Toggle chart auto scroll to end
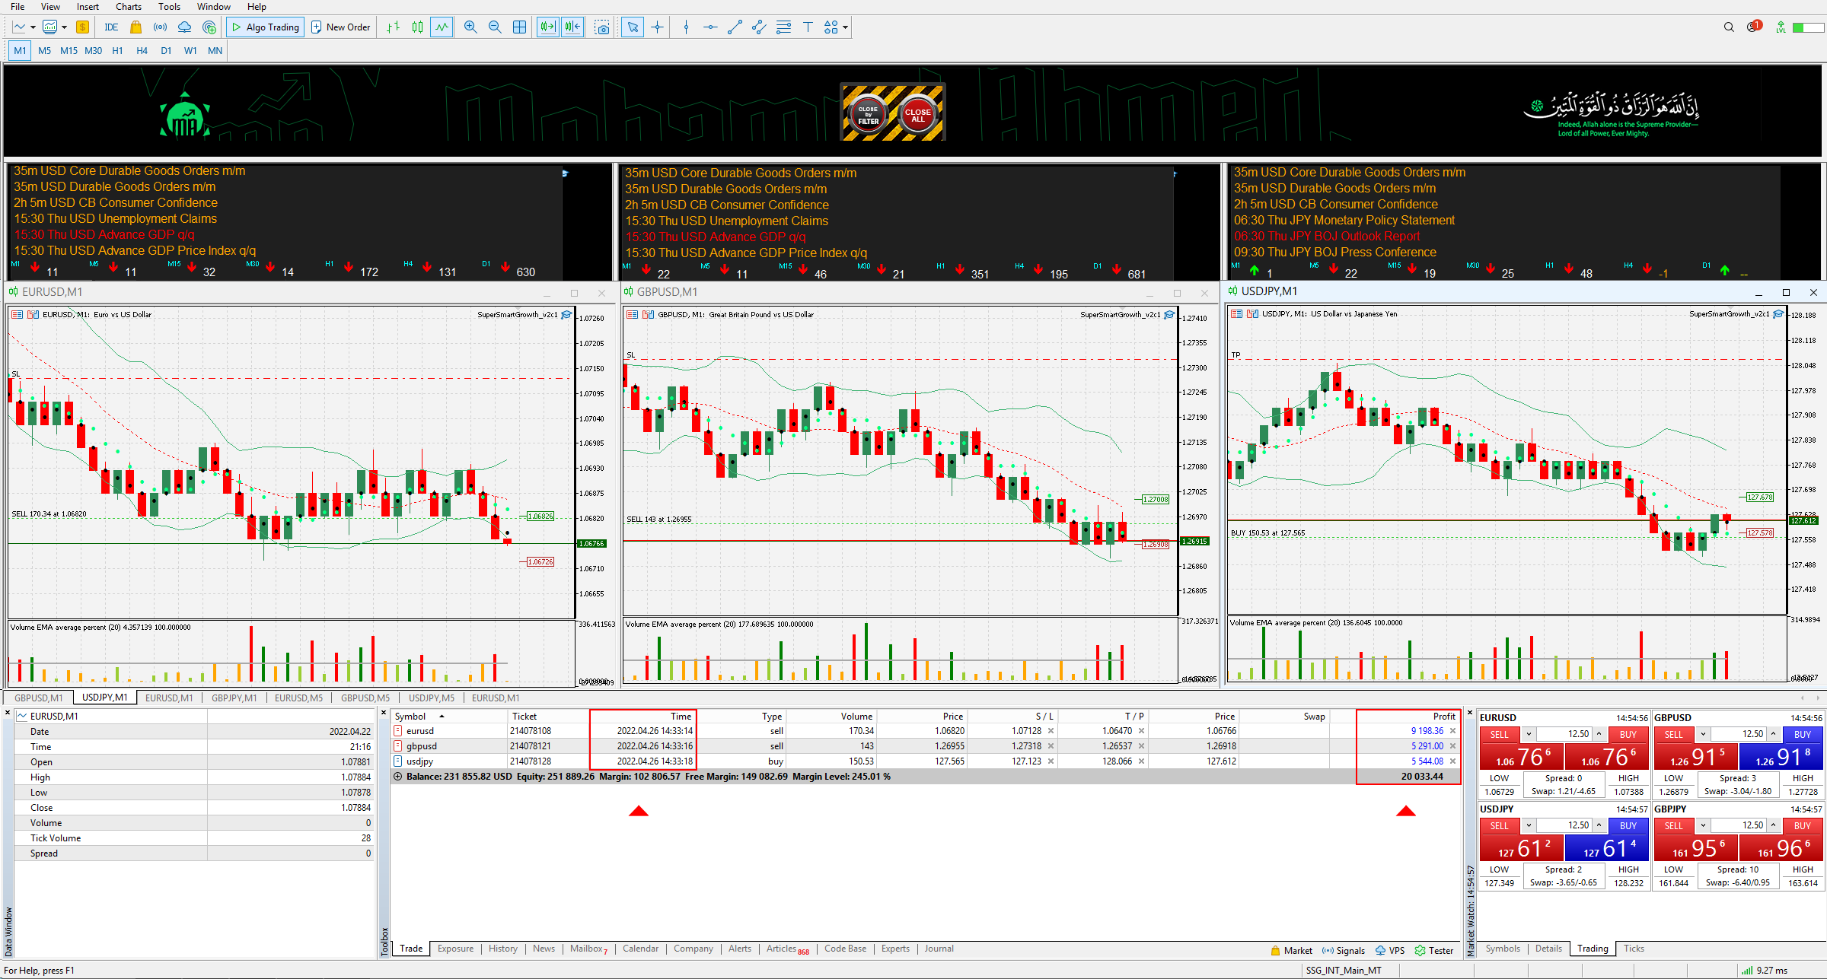Viewport: 1827px width, 979px height. coord(547,27)
